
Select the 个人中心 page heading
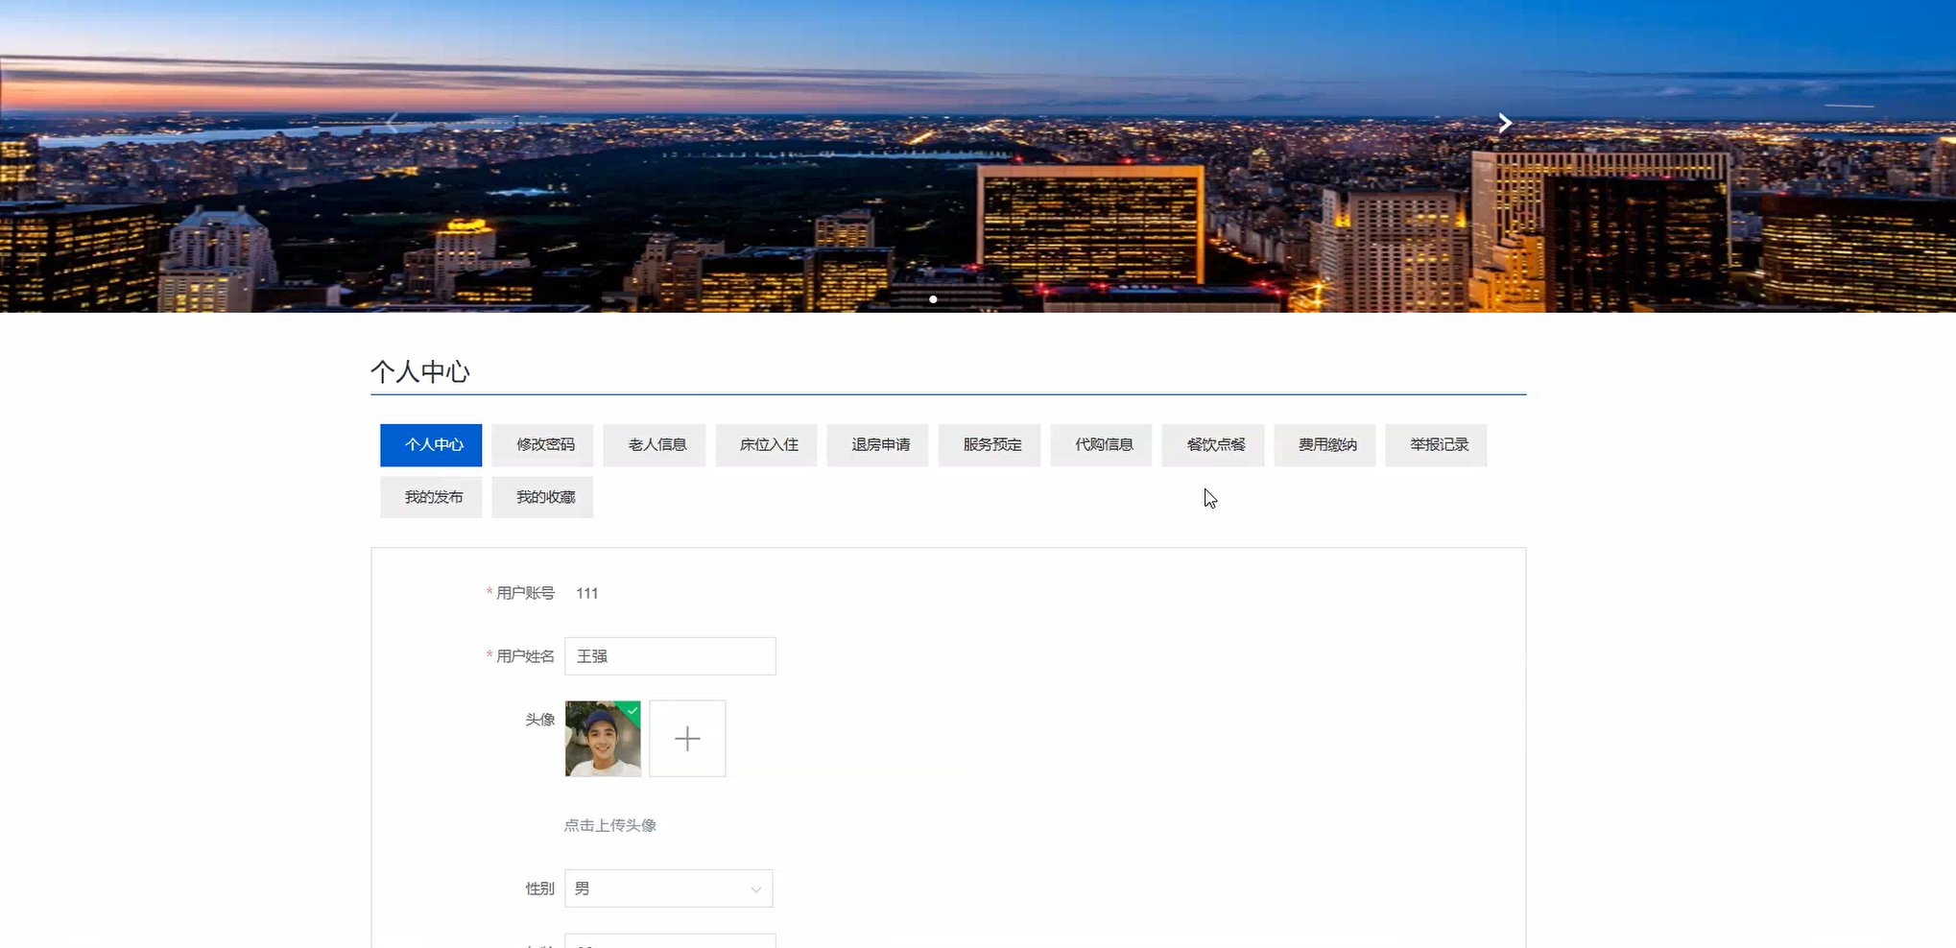pos(420,371)
